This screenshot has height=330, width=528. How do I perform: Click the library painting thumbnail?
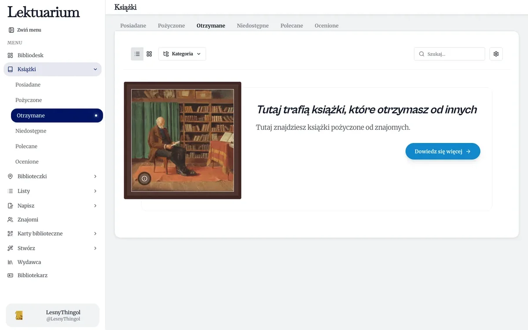point(183,140)
